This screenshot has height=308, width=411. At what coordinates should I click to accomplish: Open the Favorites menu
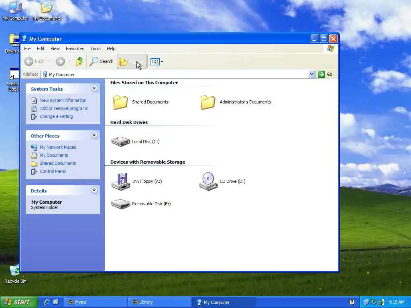point(75,49)
